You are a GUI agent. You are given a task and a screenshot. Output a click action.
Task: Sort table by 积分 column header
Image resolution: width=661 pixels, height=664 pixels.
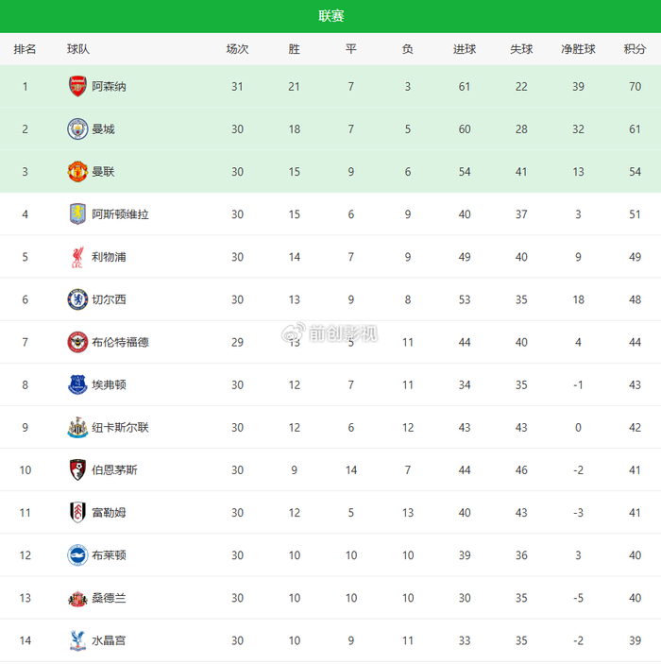tap(635, 49)
